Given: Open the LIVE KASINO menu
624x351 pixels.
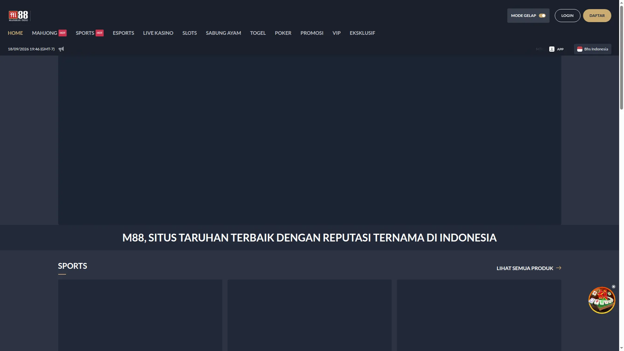Looking at the screenshot, I should pos(158,33).
